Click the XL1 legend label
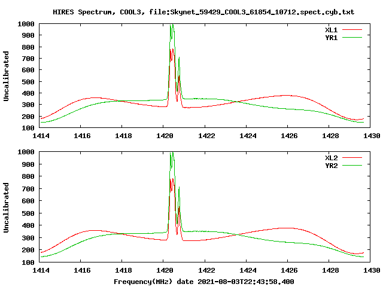 point(331,30)
